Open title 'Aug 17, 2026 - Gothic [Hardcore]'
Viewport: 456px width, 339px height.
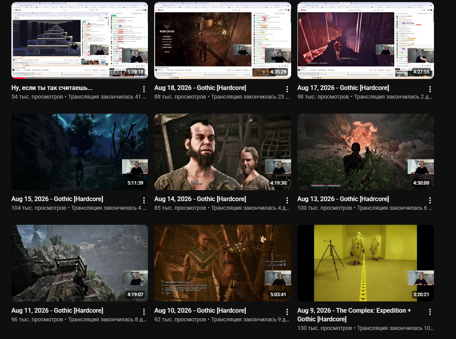click(343, 88)
